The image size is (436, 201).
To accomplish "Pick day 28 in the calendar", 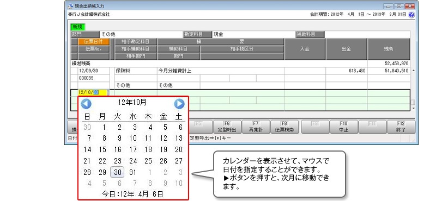I will pos(87,172).
